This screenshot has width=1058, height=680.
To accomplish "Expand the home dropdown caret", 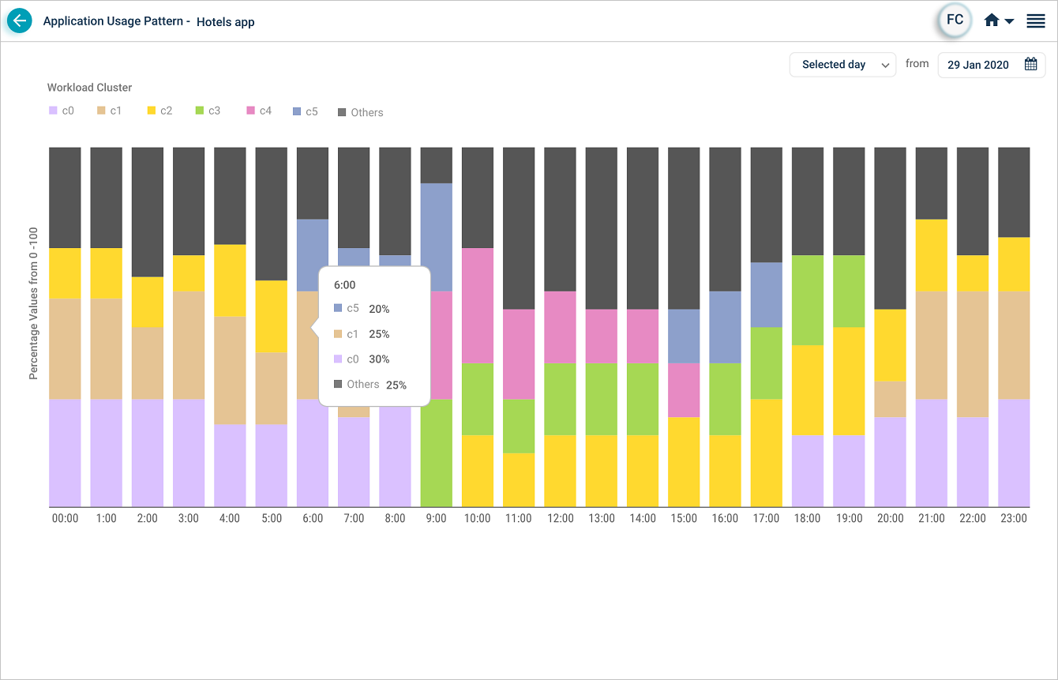I will (x=1009, y=22).
